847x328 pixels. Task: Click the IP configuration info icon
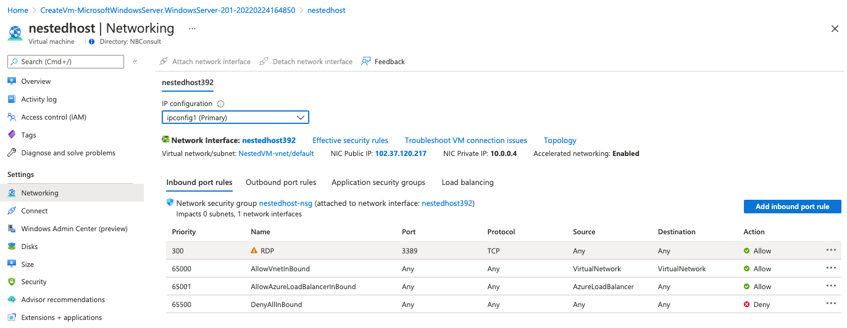coord(220,104)
